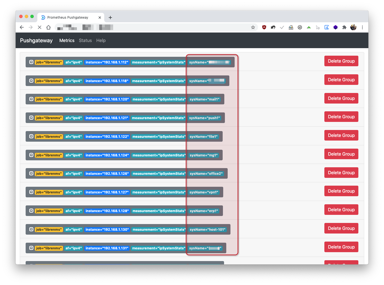
Task: Open the browser extensions puzzle icon
Action: click(344, 27)
